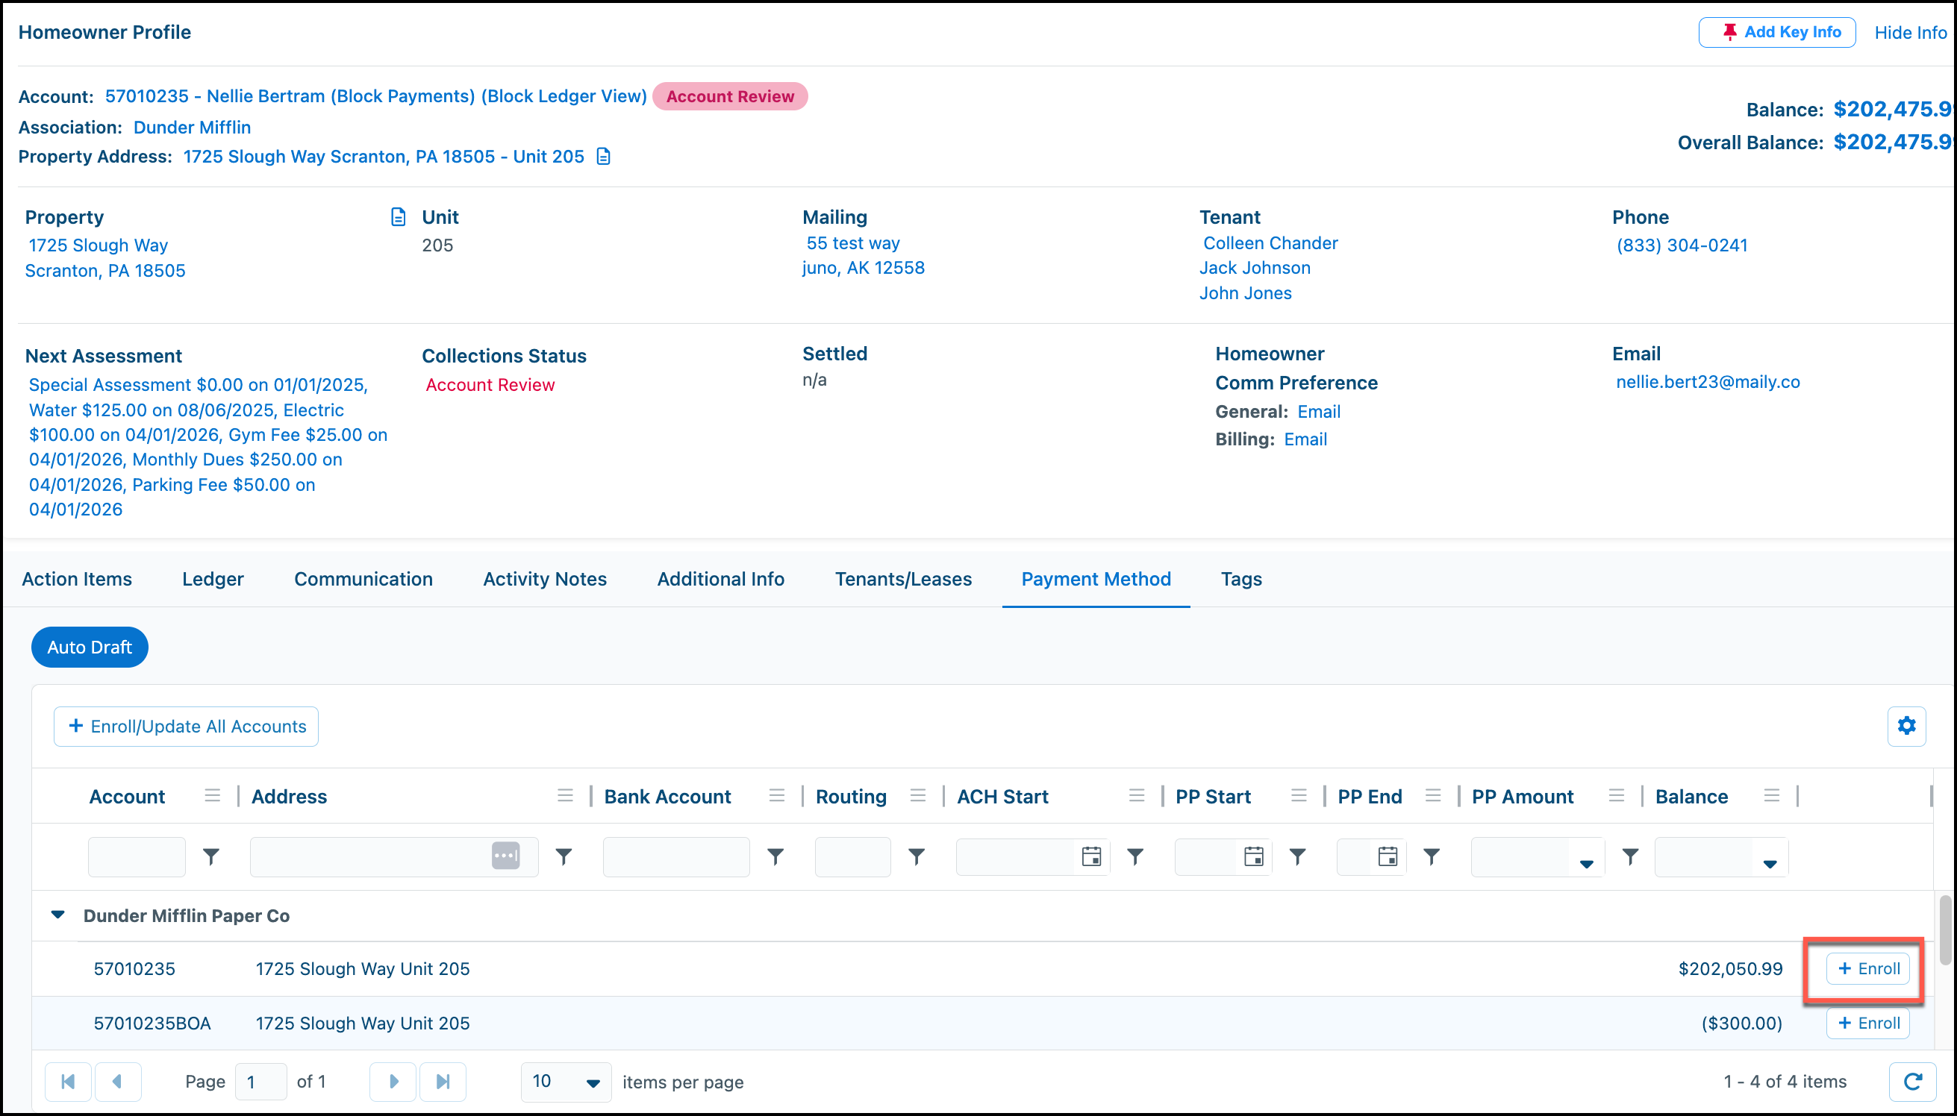This screenshot has height=1116, width=1957.
Task: Switch to Tenants/Leases tab
Action: [903, 579]
